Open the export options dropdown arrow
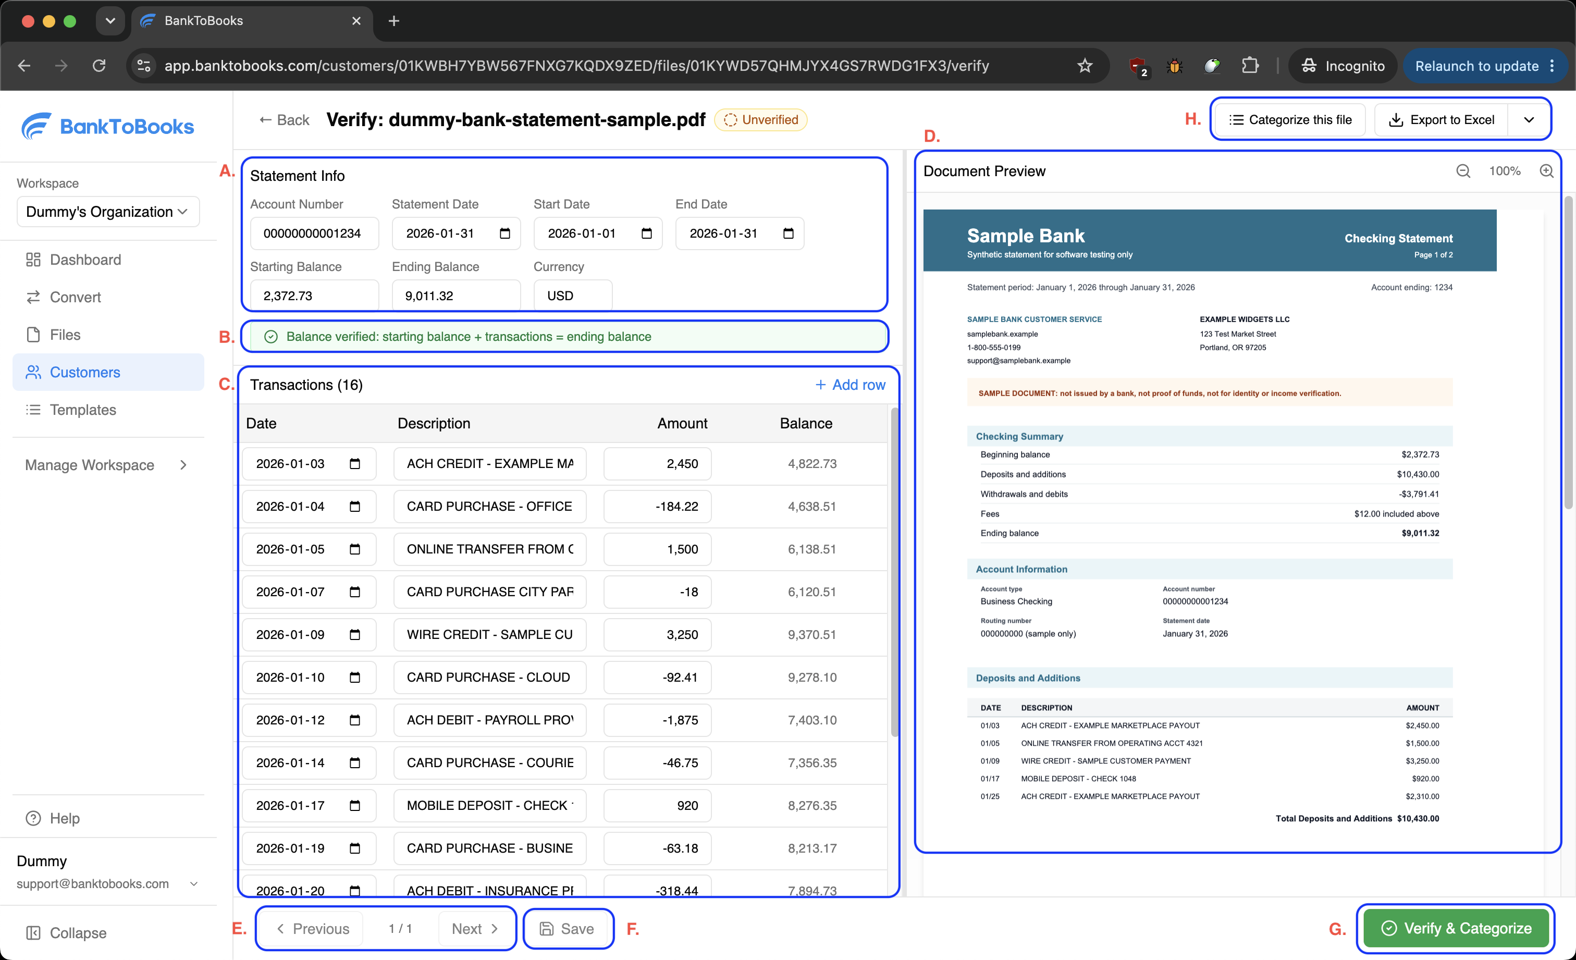The image size is (1576, 960). [x=1529, y=120]
